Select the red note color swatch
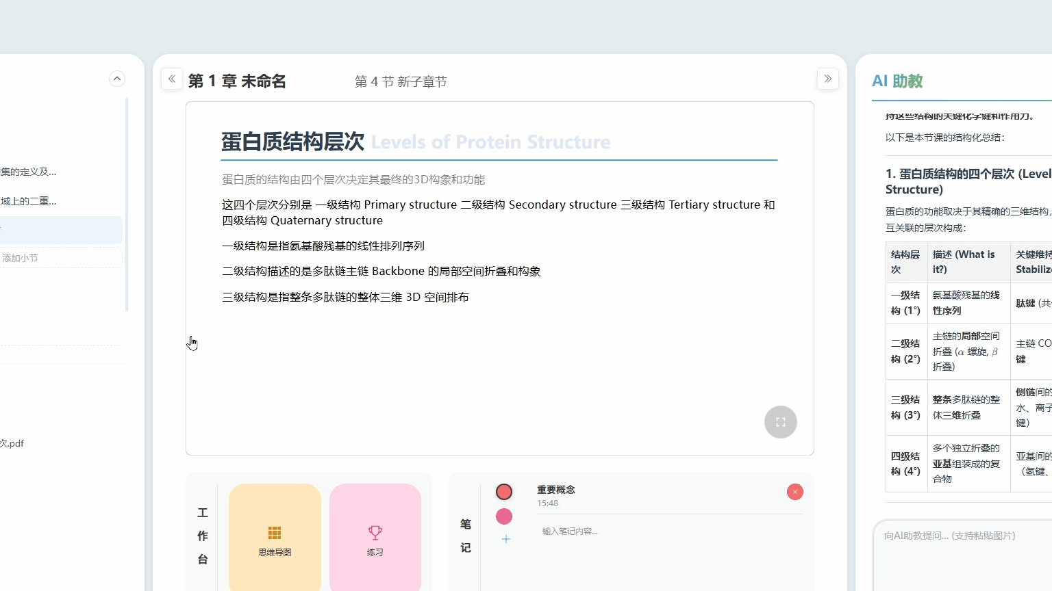The width and height of the screenshot is (1052, 591). tap(504, 492)
